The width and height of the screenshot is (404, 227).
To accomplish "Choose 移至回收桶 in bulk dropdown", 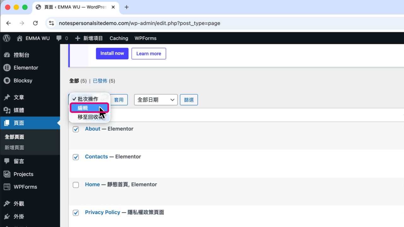I will click(x=89, y=117).
